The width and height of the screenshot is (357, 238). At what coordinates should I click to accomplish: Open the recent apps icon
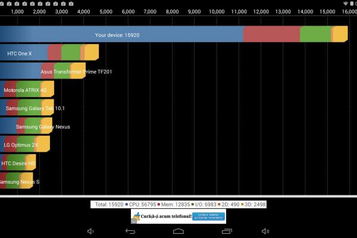[227, 231]
